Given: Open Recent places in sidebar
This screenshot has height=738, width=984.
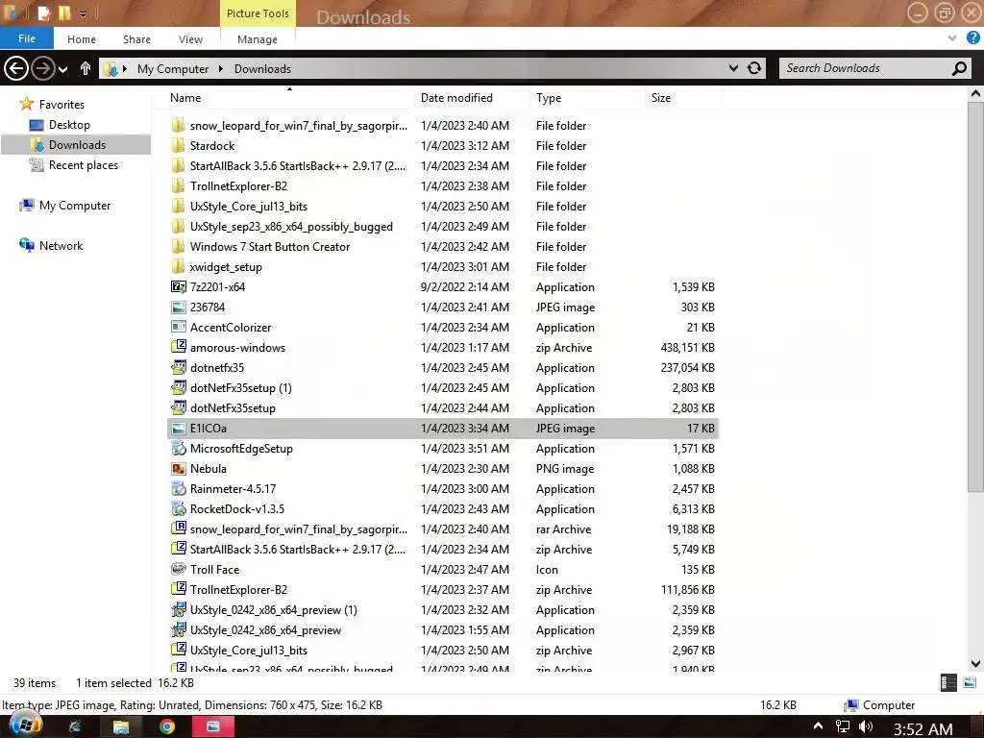Looking at the screenshot, I should 84,165.
